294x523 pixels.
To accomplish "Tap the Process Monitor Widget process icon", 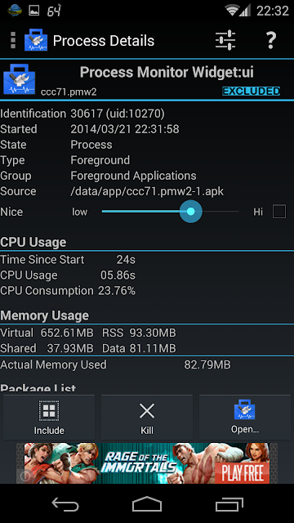I will coord(20,79).
